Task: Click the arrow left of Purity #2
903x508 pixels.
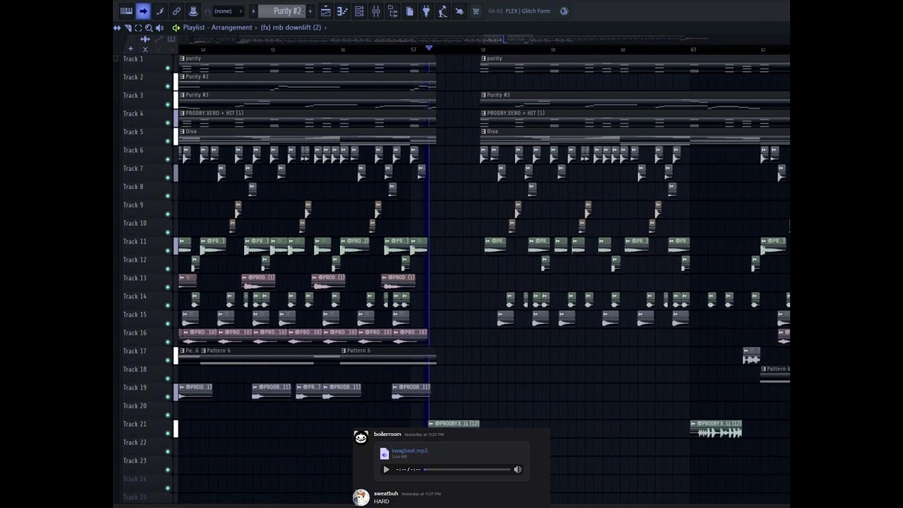Action: (x=254, y=11)
